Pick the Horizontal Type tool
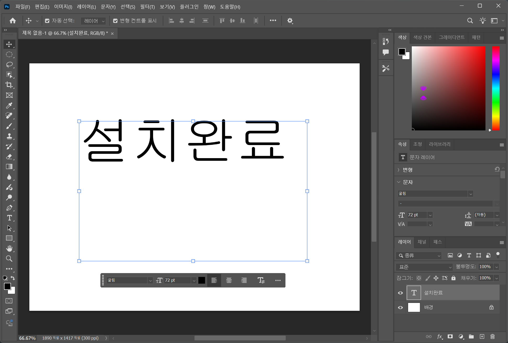 coord(9,218)
